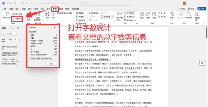The width and height of the screenshot is (208, 107).
Task: Open help in 字数统计 dialog
Action: tap(48, 27)
